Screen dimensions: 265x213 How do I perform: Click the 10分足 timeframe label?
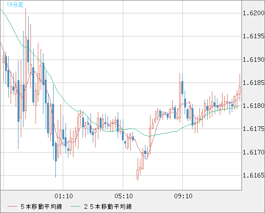15,5
